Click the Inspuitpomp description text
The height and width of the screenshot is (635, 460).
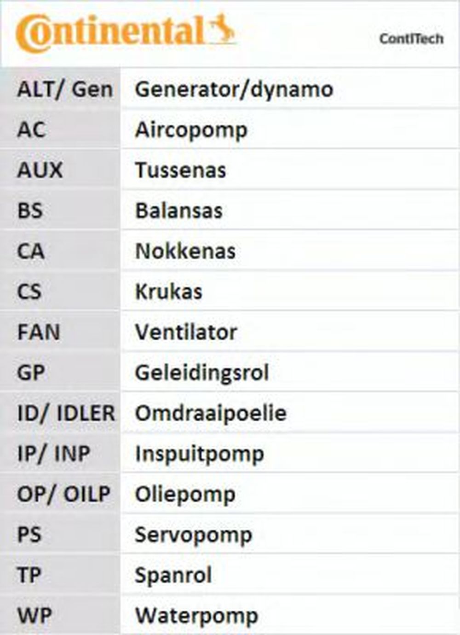point(200,454)
